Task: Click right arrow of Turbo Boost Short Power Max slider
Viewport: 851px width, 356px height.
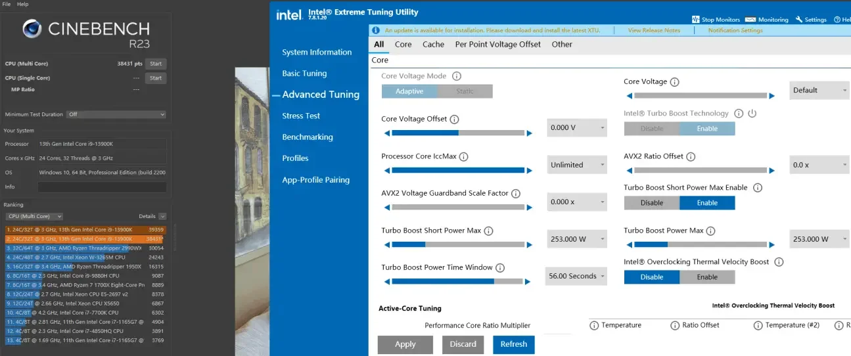Action: 529,245
